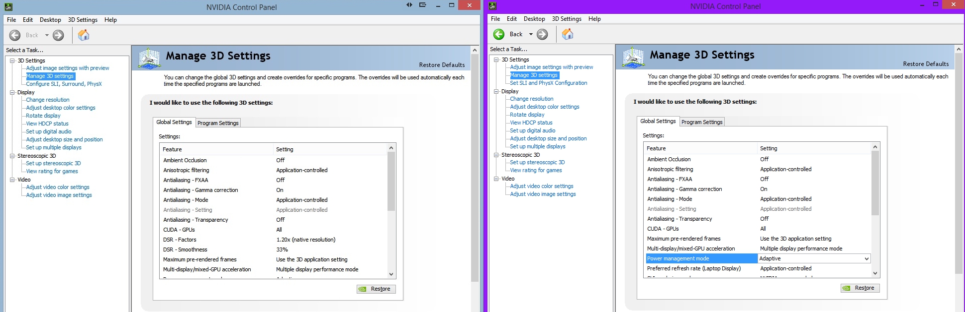The image size is (965, 312).
Task: Open Desktop menu in left window
Action: pos(50,20)
